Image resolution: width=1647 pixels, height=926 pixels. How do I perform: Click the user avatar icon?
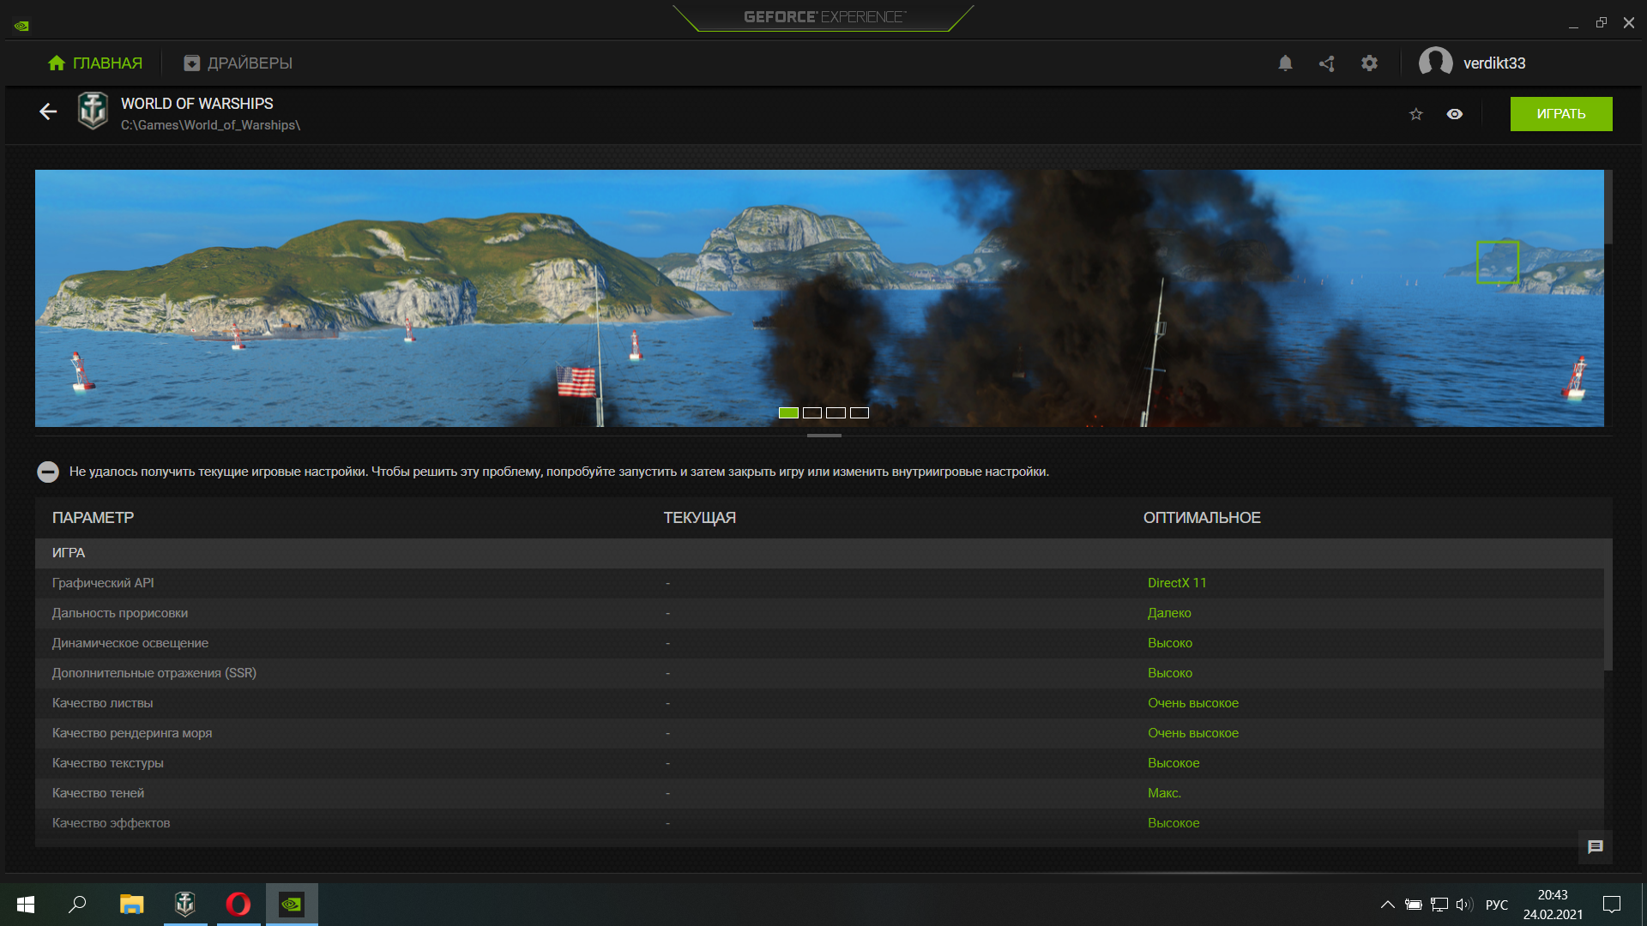[x=1435, y=63]
